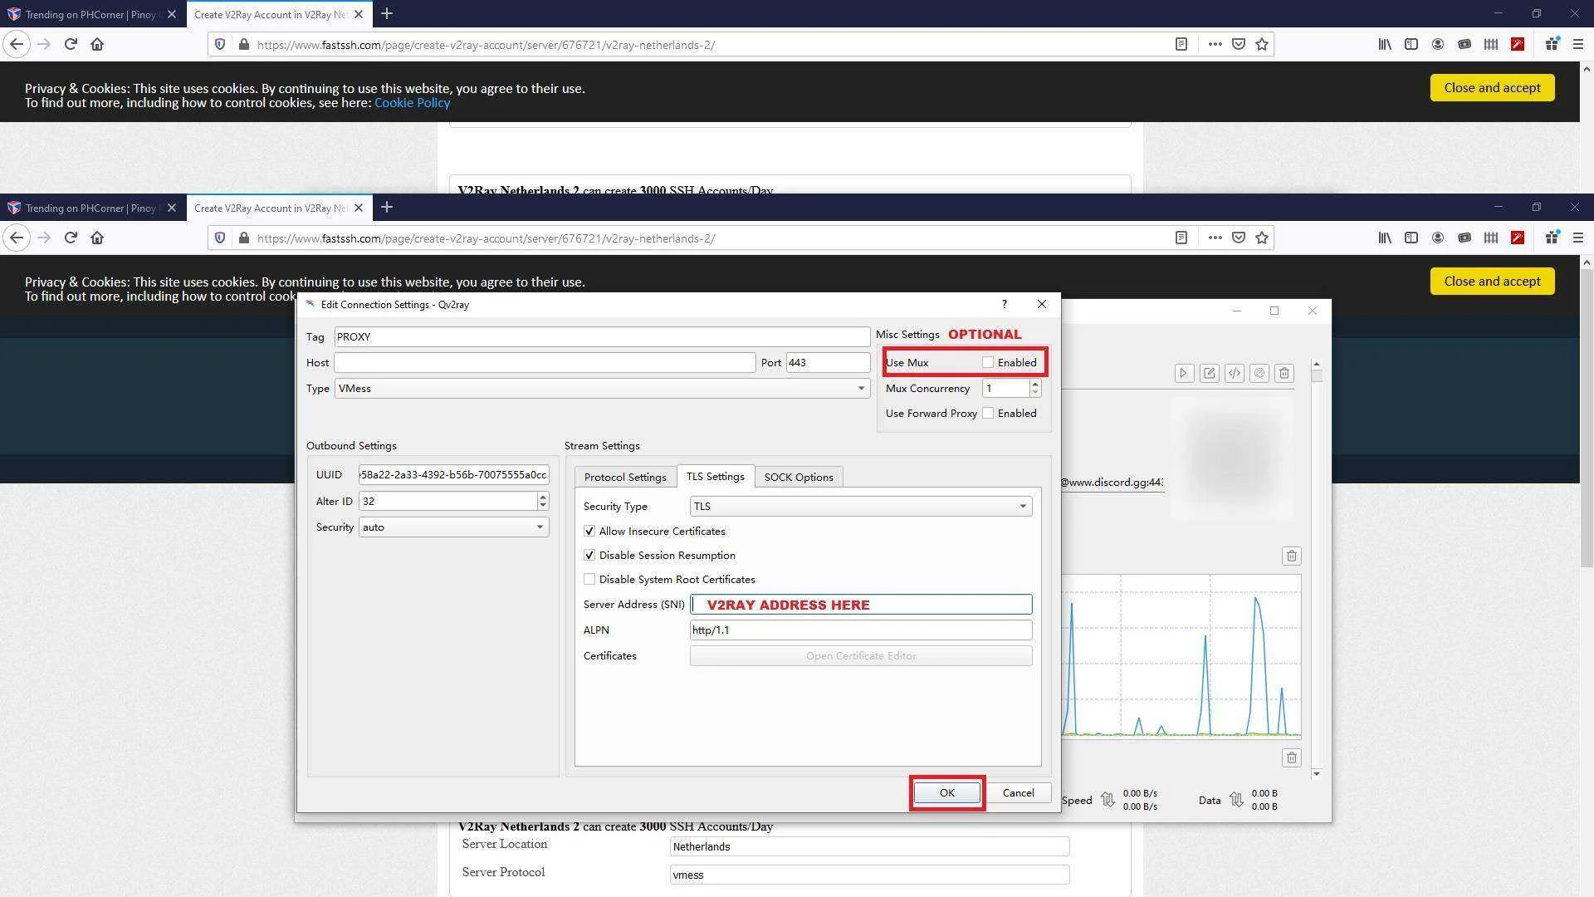The width and height of the screenshot is (1594, 897).
Task: Switch to Trending on PHCorner tab in the lower Firefox window
Action: click(x=90, y=208)
